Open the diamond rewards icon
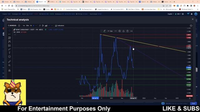Viewport: 200px width, 112px height. 188,14
